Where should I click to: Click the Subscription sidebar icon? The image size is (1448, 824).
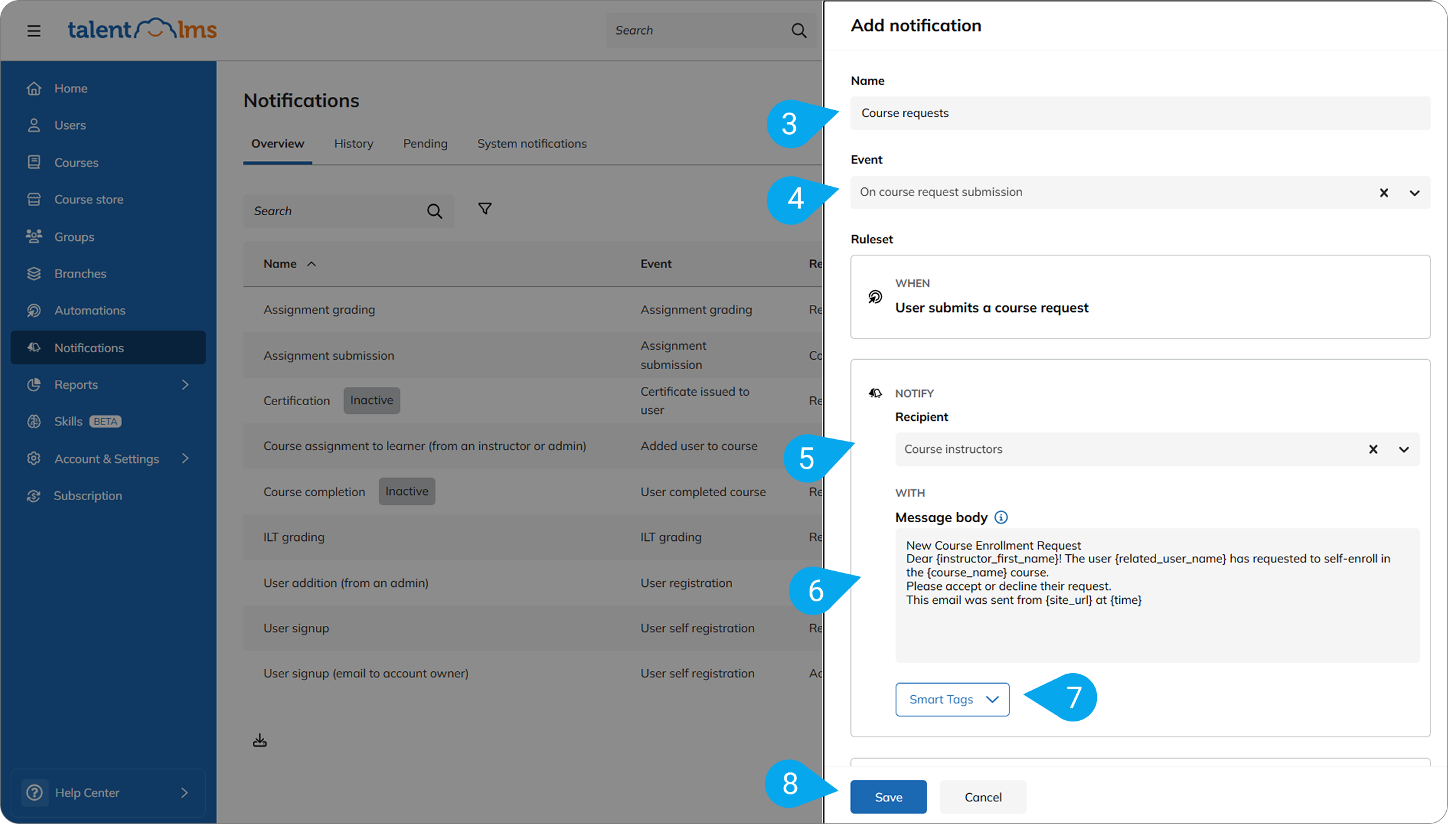(34, 496)
